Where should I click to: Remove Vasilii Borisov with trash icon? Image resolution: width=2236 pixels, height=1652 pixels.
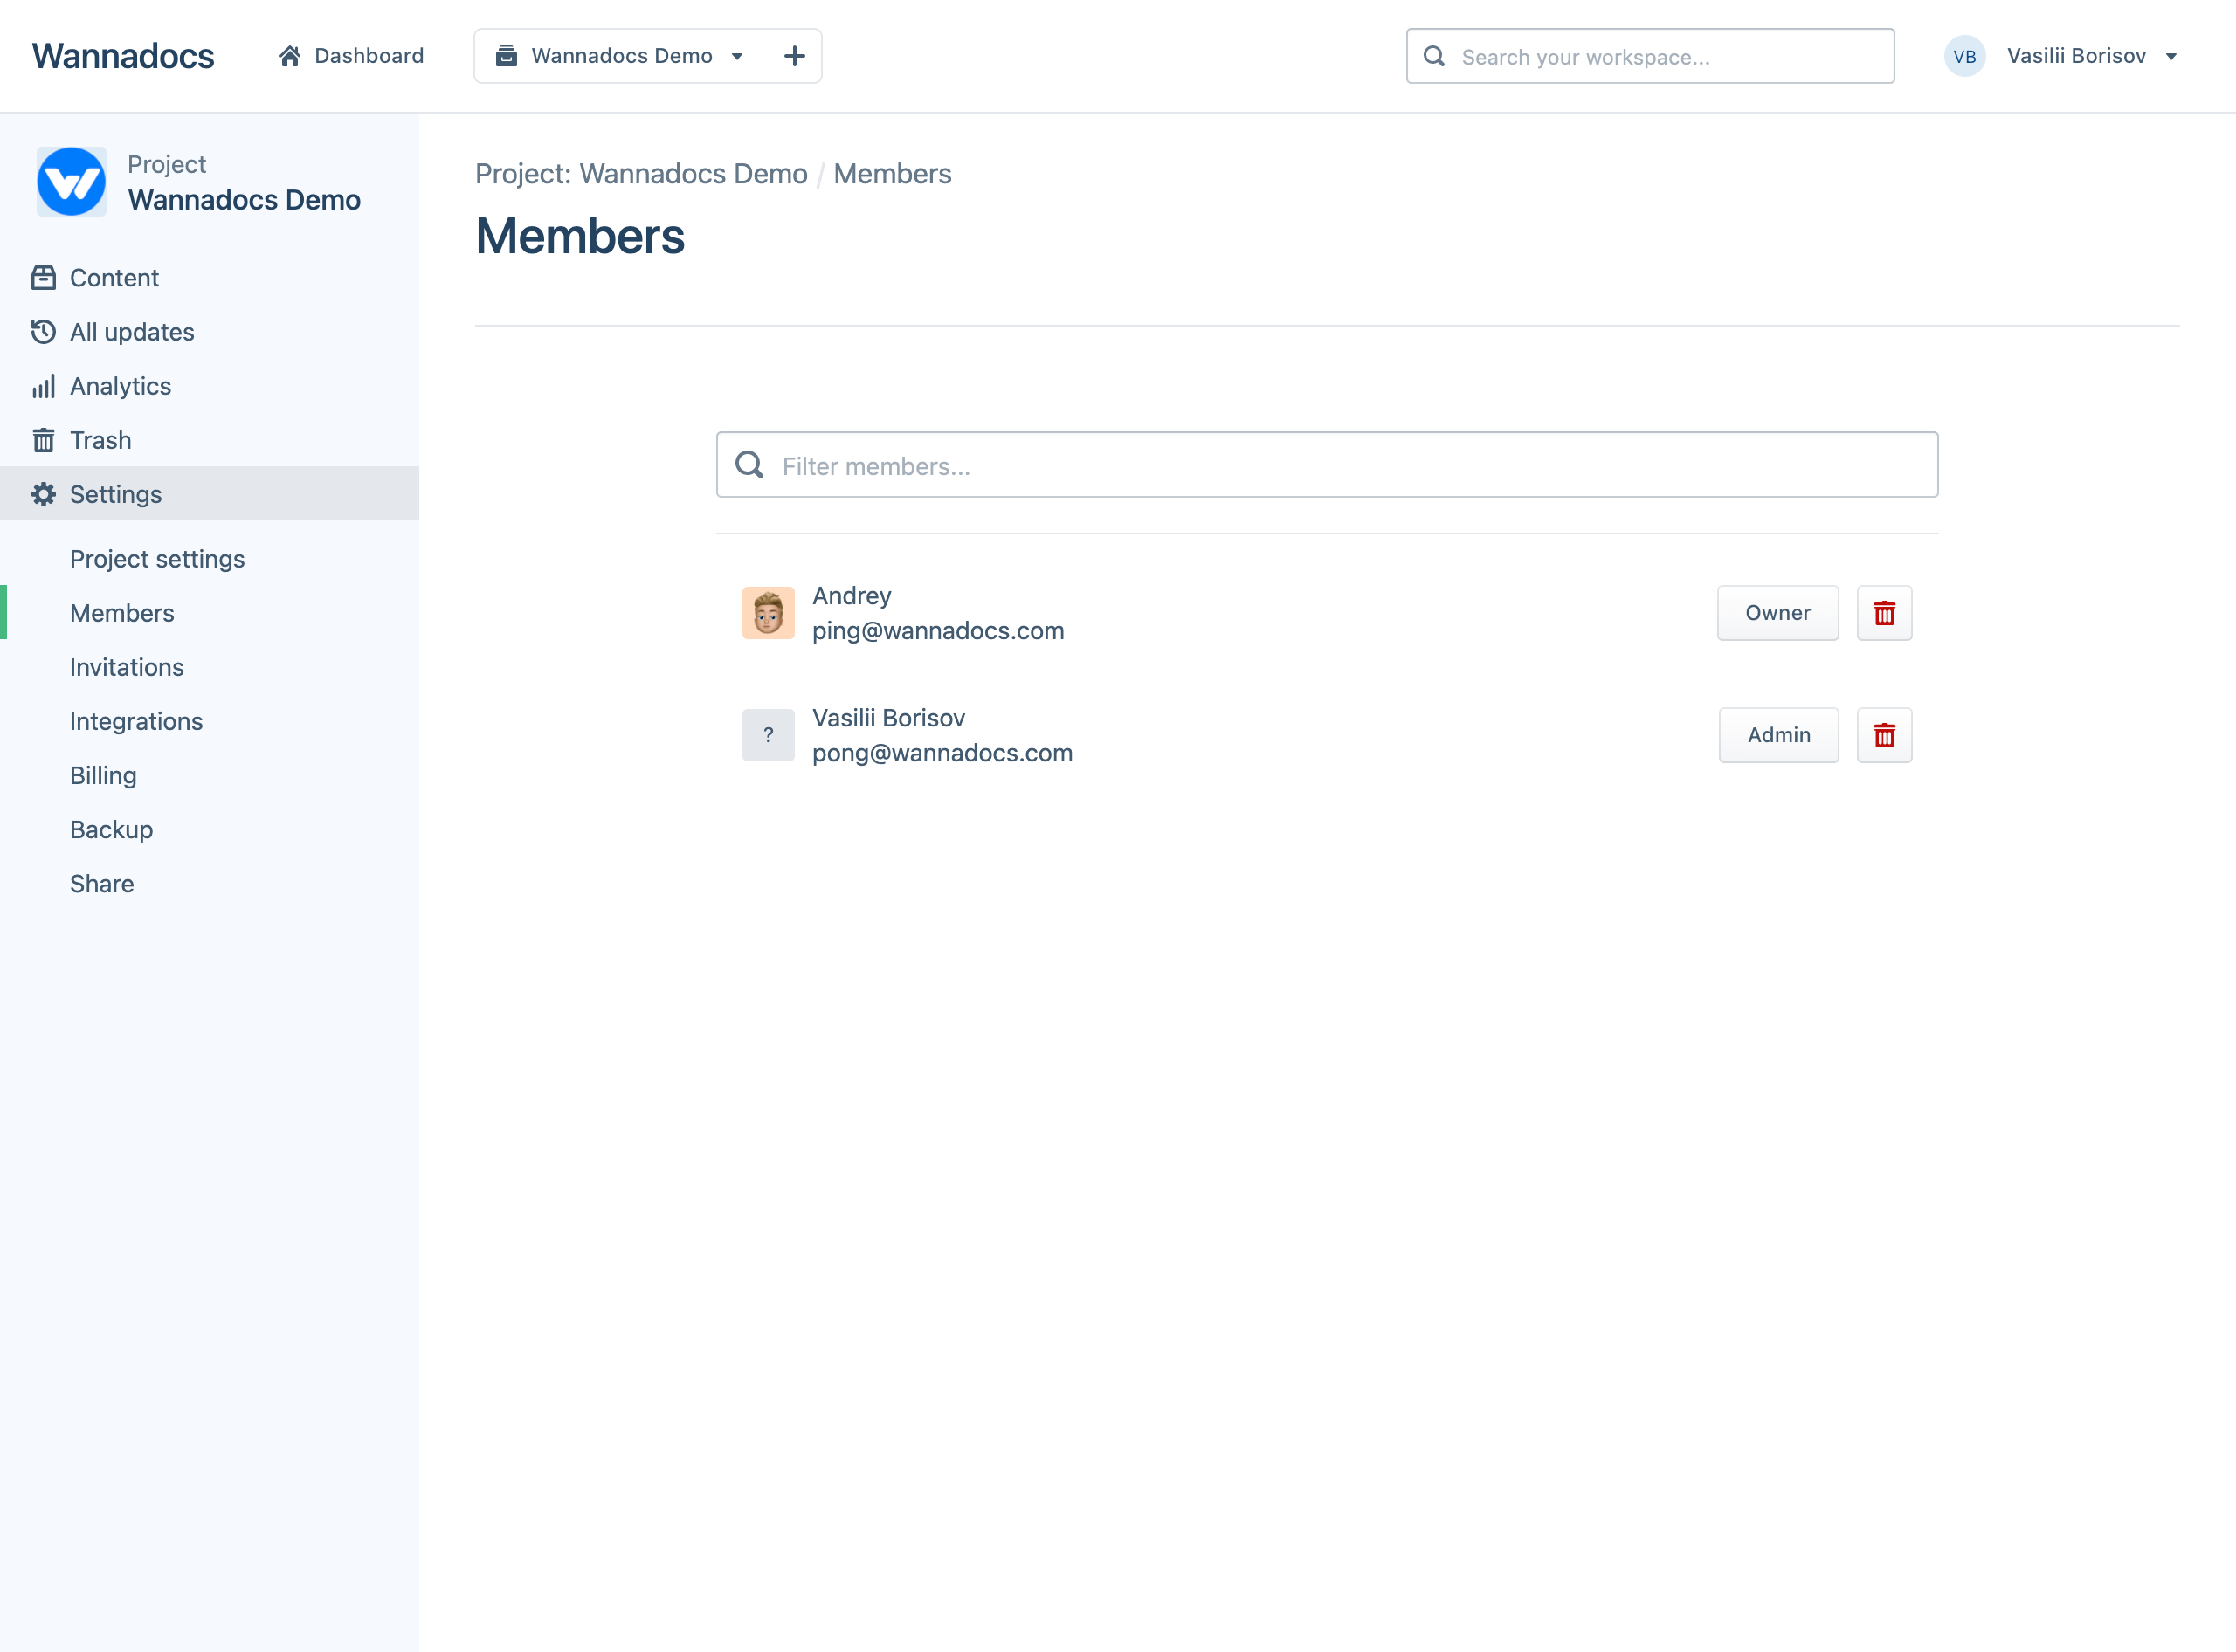[1884, 735]
